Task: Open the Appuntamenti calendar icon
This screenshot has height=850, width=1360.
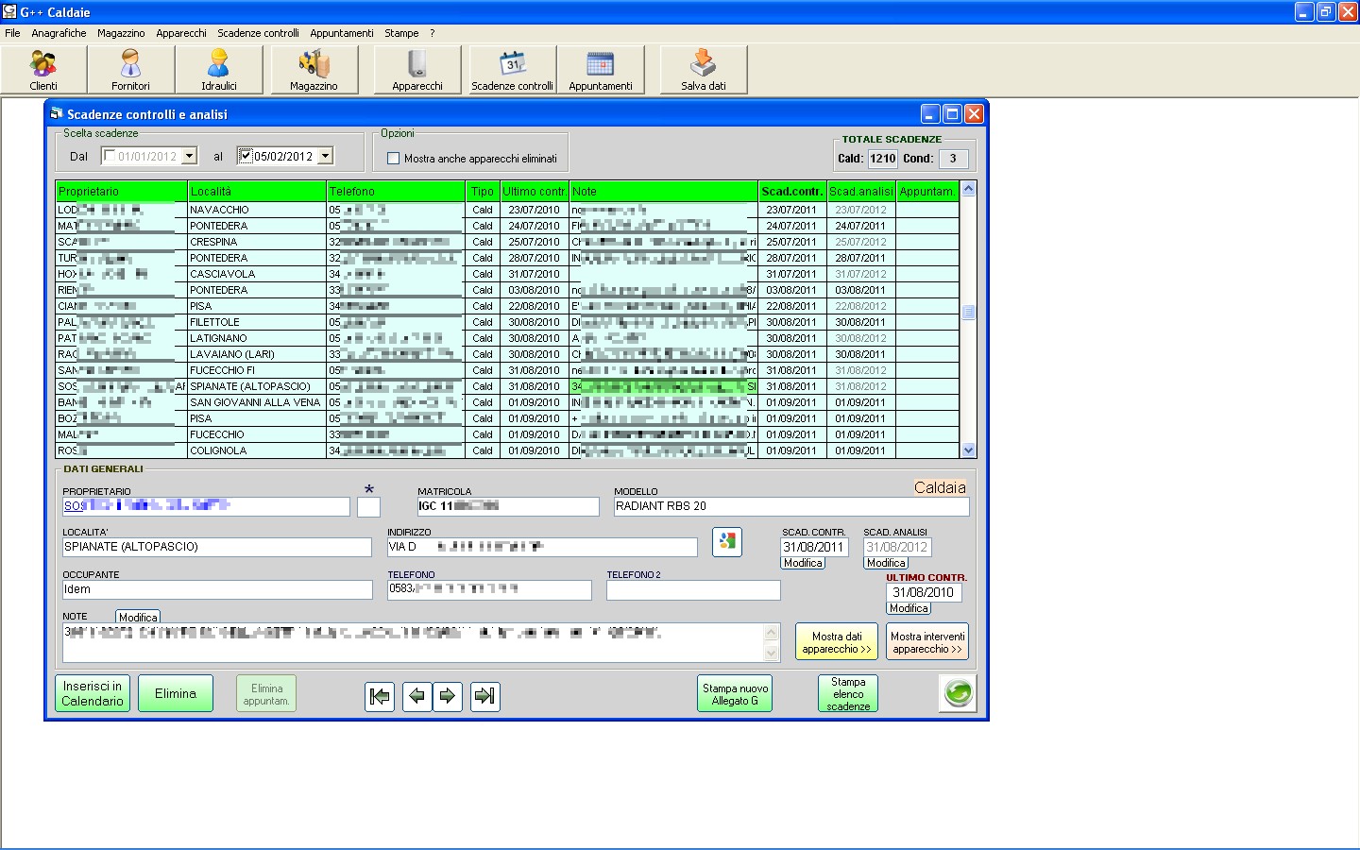Action: click(601, 70)
